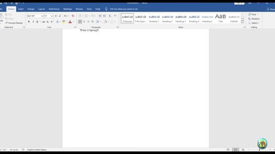
Task: Open the Change Case dropdown
Action: click(x=66, y=16)
